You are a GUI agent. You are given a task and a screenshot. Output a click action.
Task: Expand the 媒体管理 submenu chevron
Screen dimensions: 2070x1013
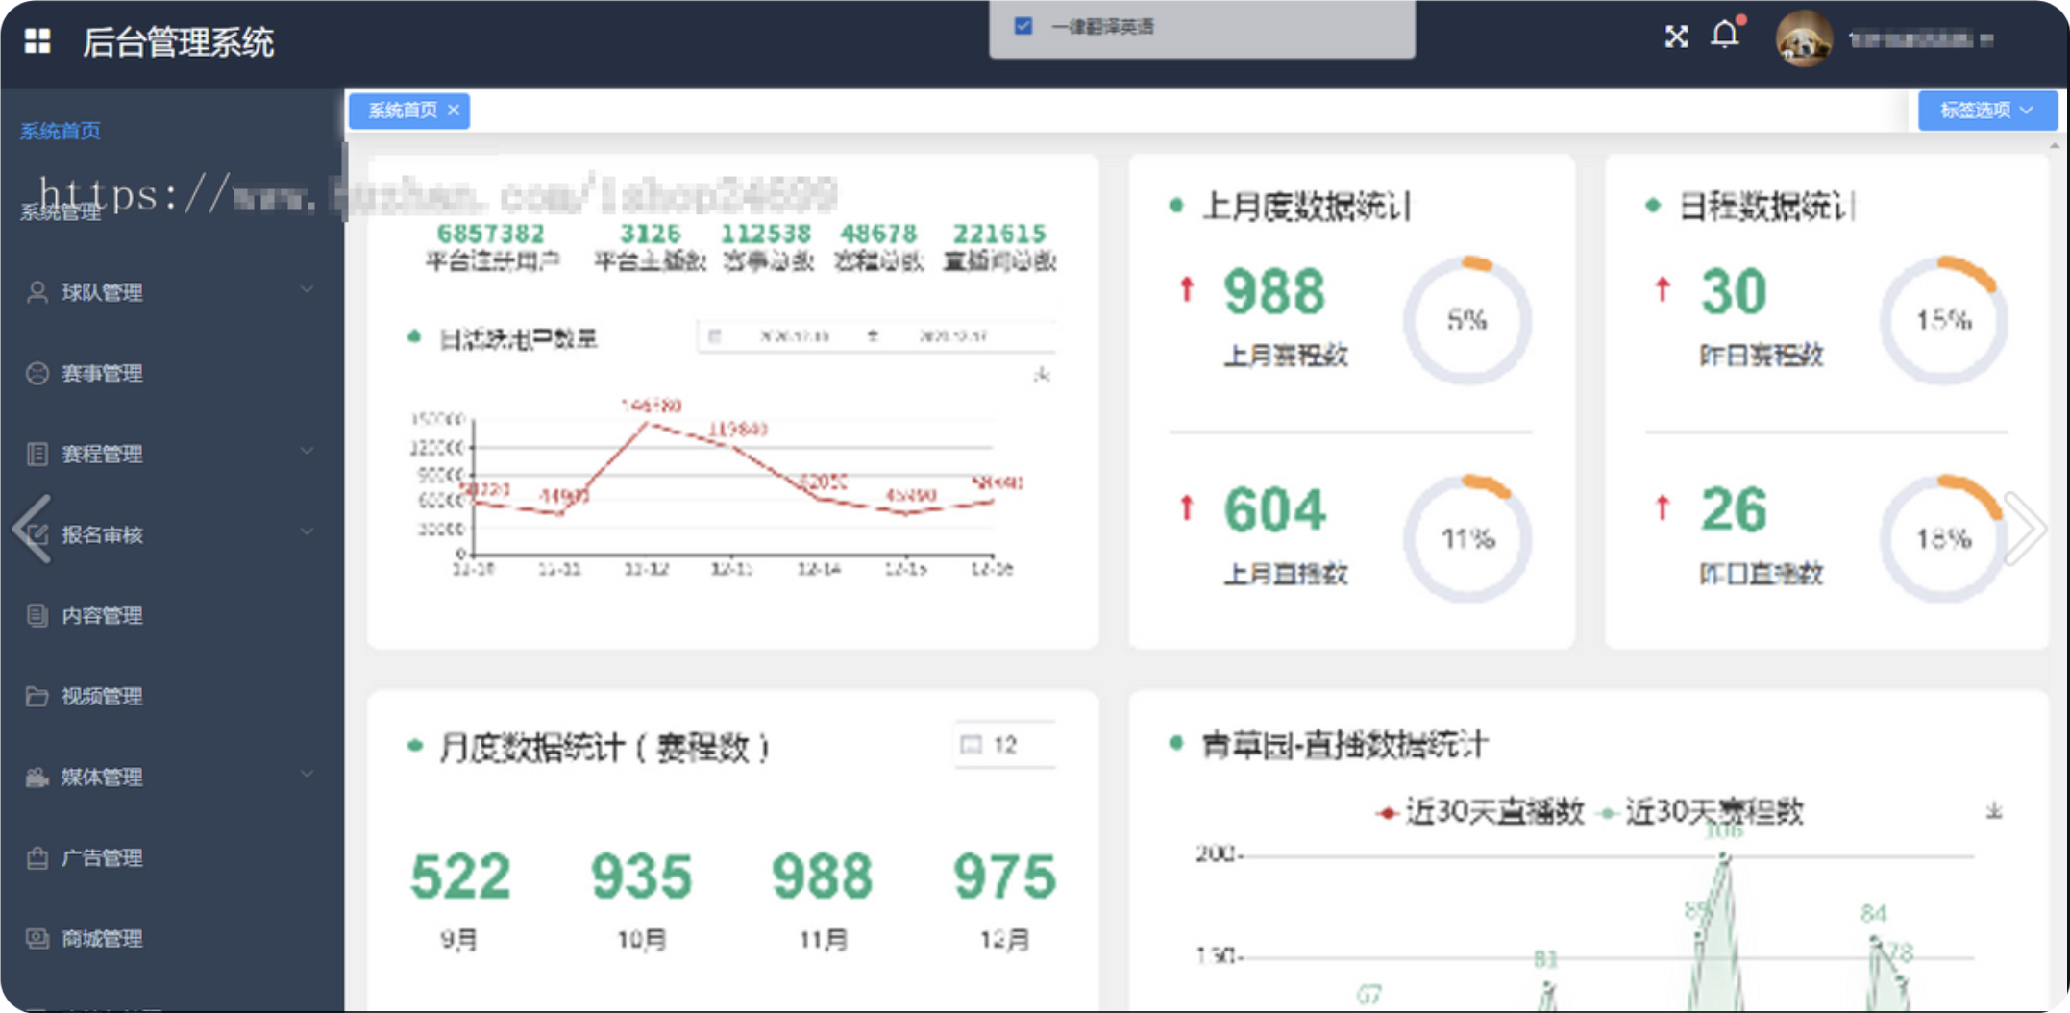click(307, 774)
